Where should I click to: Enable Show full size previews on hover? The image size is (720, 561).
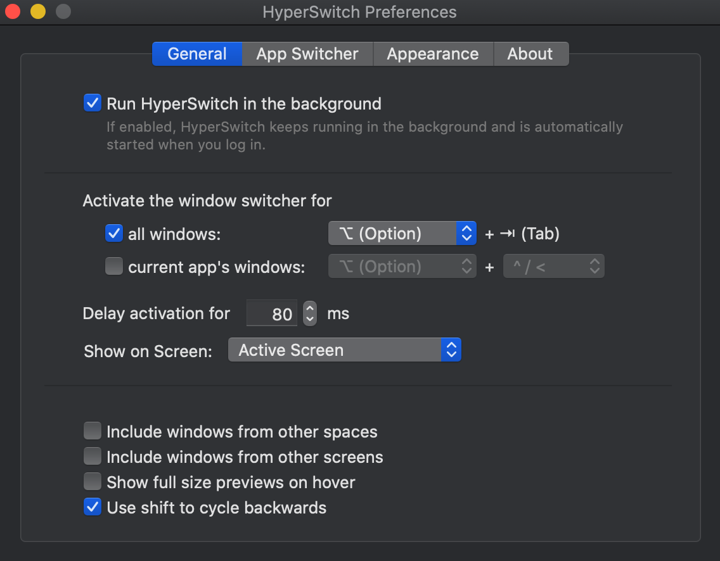(93, 482)
